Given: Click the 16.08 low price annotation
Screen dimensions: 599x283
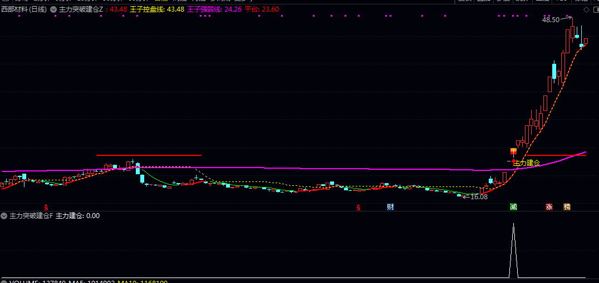Looking at the screenshot, I should coord(479,196).
